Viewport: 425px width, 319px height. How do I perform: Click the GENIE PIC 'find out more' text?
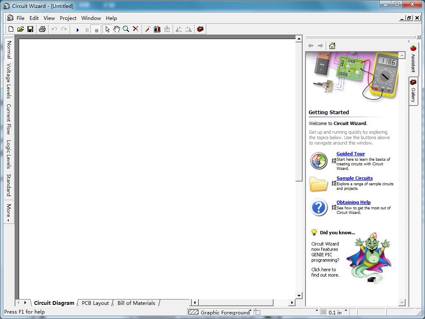pos(325,272)
